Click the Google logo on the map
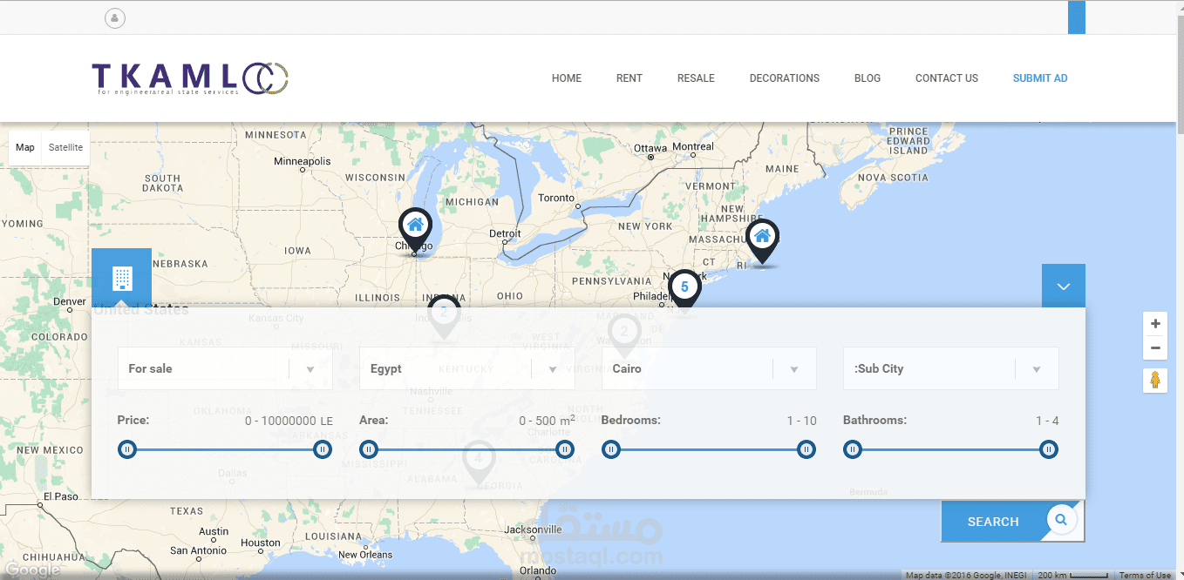The width and height of the screenshot is (1184, 580). coord(32,571)
